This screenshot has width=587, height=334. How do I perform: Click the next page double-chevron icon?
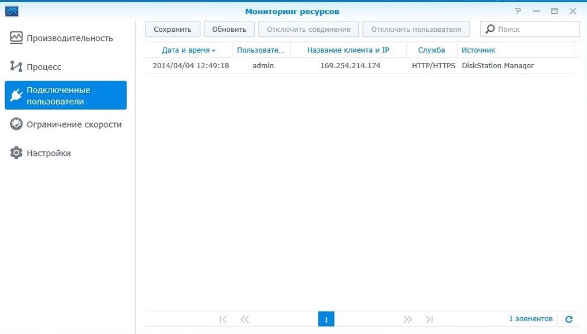point(408,319)
